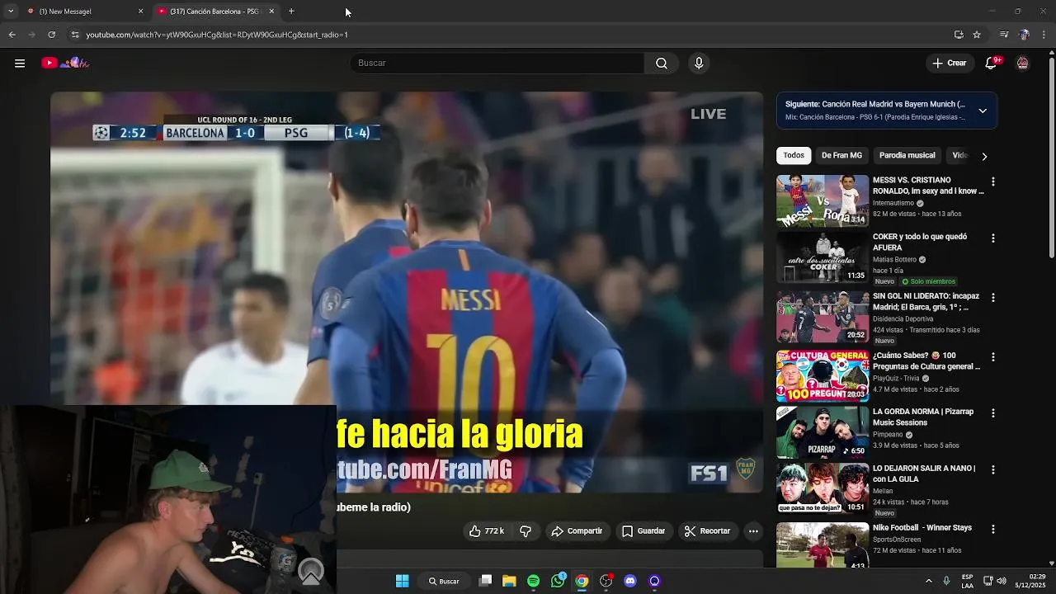Close the Canción Barcelona - PSG tab
This screenshot has width=1056, height=594.
pos(271,12)
